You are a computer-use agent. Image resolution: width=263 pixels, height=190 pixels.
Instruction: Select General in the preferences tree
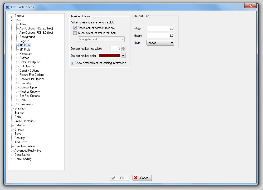20,16
